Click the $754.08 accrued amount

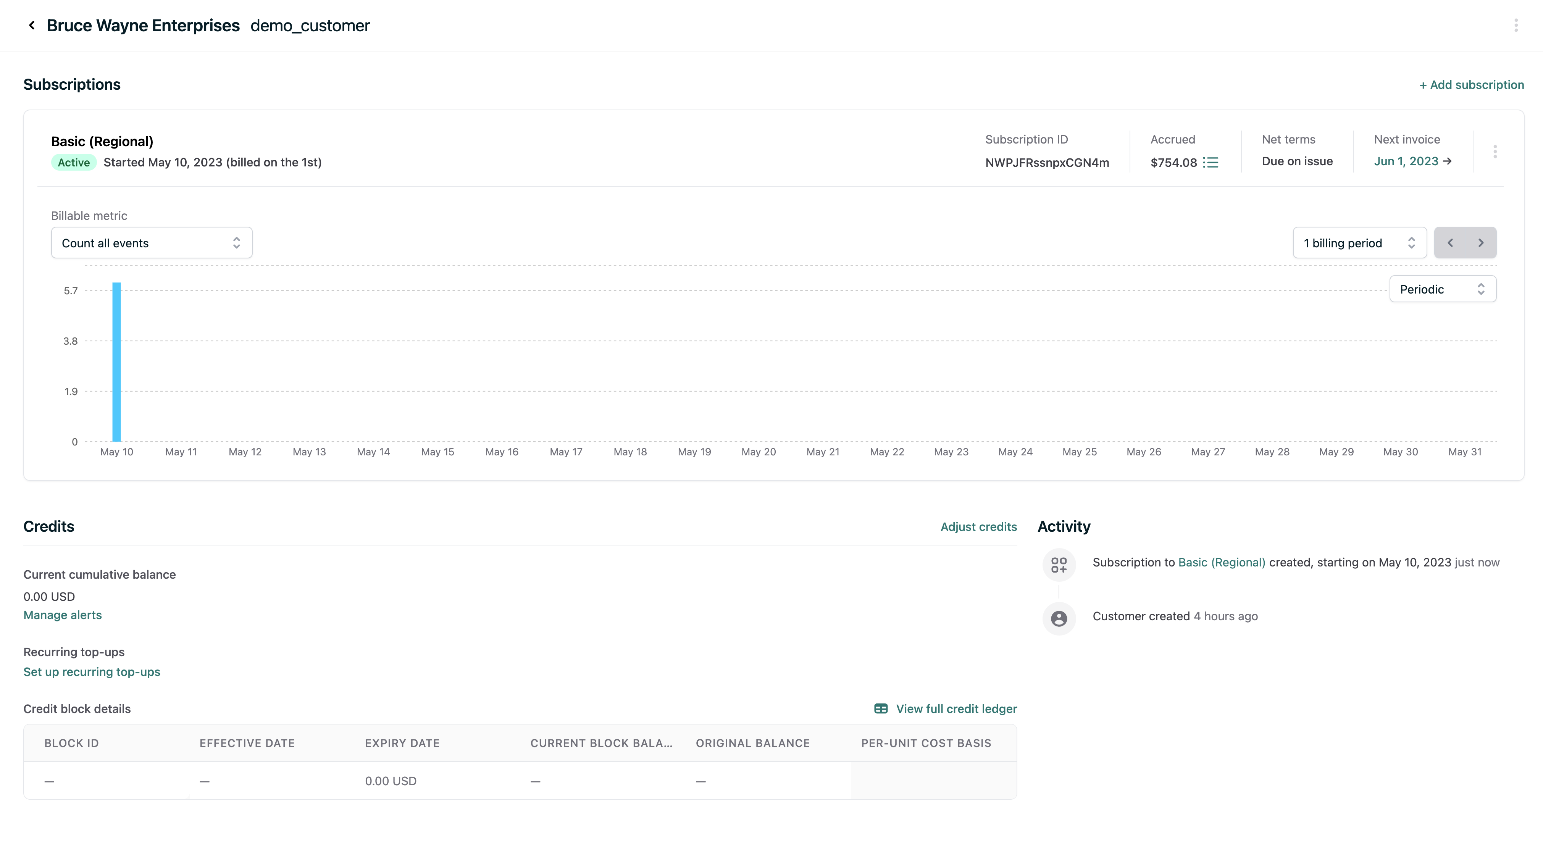1173,162
